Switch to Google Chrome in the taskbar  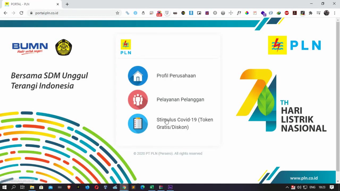(x=124, y=187)
